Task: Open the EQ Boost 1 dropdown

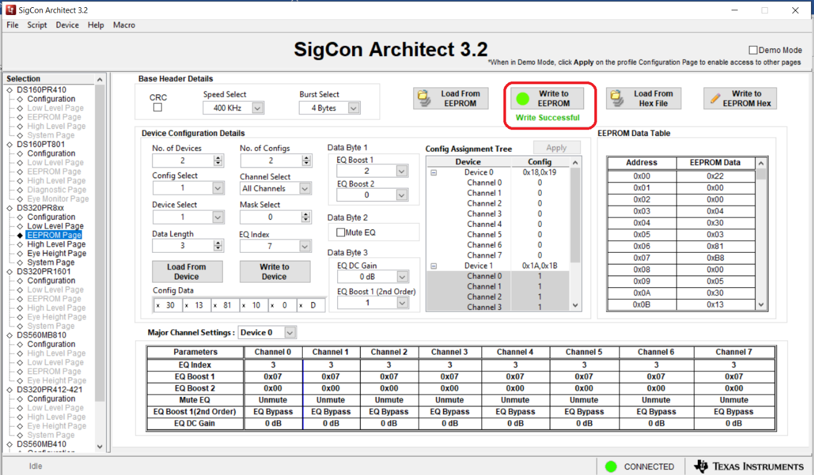Action: [x=402, y=171]
